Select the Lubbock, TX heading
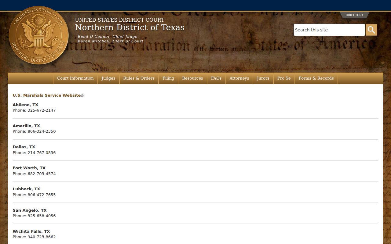This screenshot has height=244, width=391. point(26,189)
